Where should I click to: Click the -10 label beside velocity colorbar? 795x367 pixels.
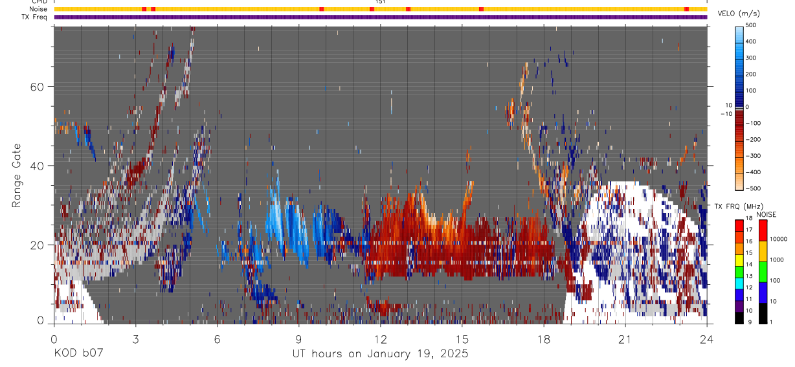[725, 113]
